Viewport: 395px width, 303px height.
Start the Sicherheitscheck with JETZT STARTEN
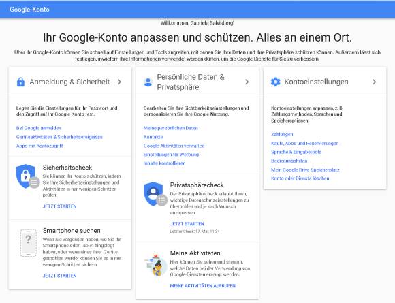(59, 206)
